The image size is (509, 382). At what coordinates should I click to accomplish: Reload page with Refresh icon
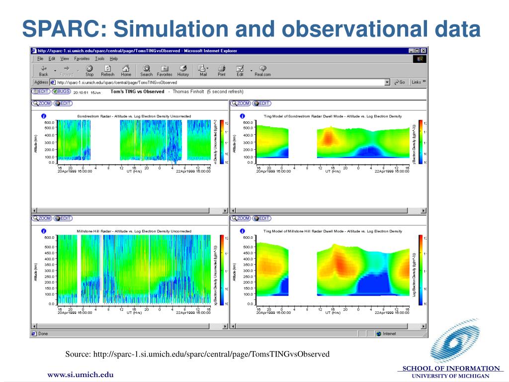tap(107, 71)
